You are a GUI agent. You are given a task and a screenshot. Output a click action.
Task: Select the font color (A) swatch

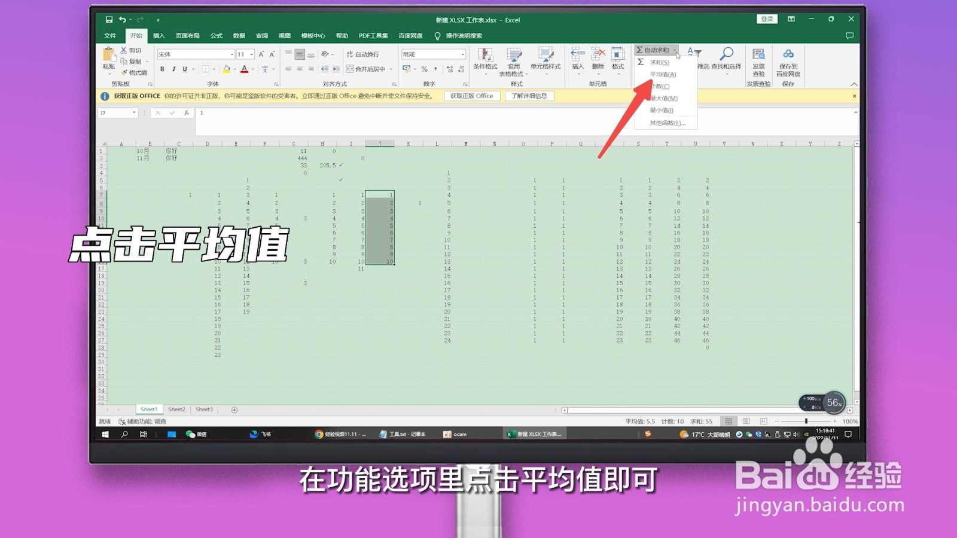pyautogui.click(x=244, y=69)
